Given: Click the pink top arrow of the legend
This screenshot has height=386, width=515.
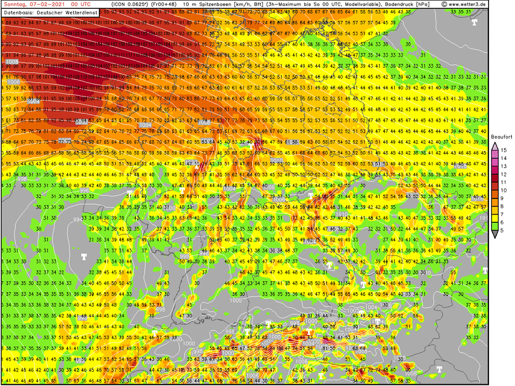Looking at the screenshot, I should [x=495, y=144].
